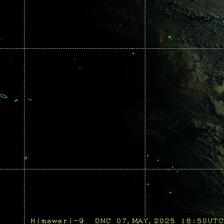Click island marker just below upper gridline
This screenshot has height=224, width=224.
pos(133,53)
